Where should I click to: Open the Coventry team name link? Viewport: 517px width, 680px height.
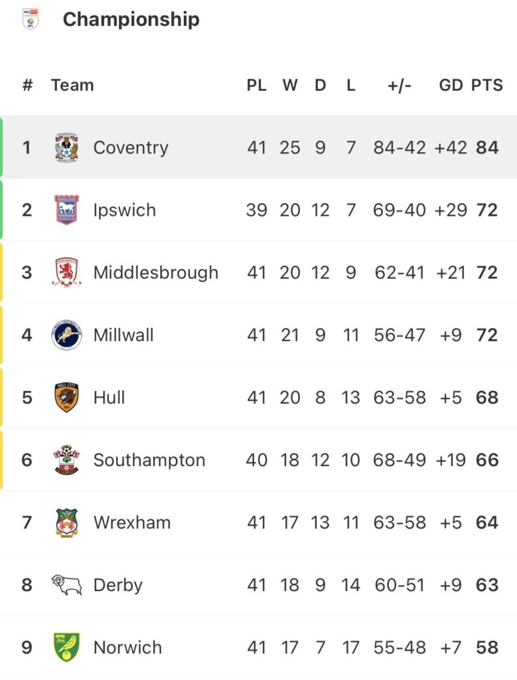click(131, 147)
